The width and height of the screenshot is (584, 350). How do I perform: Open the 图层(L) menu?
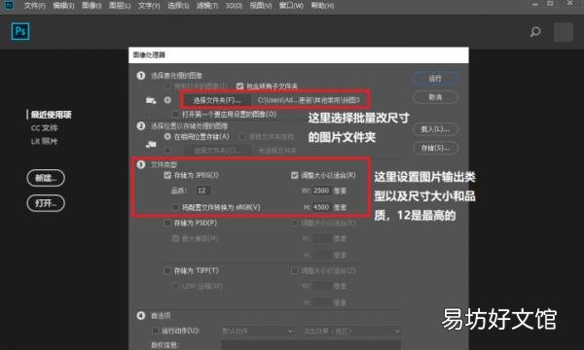[x=120, y=6]
